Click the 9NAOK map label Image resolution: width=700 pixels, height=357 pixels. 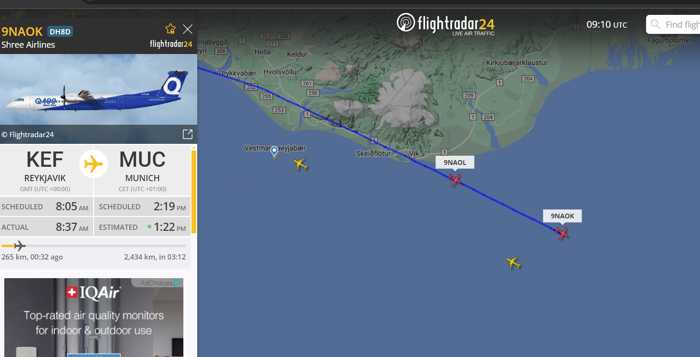point(562,216)
